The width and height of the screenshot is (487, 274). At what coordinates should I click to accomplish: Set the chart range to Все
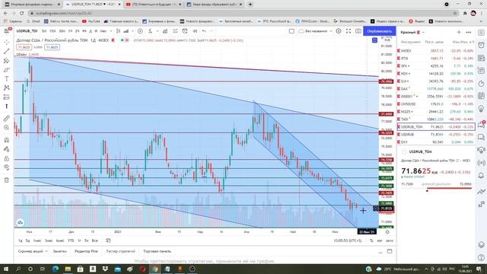point(94,241)
